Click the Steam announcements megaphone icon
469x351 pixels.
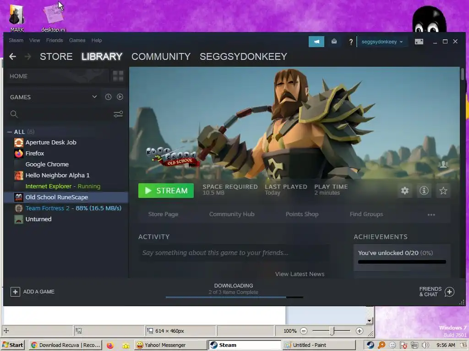[316, 42]
